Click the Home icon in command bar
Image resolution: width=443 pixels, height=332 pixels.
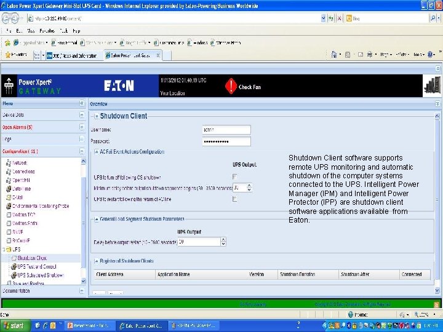(334, 55)
